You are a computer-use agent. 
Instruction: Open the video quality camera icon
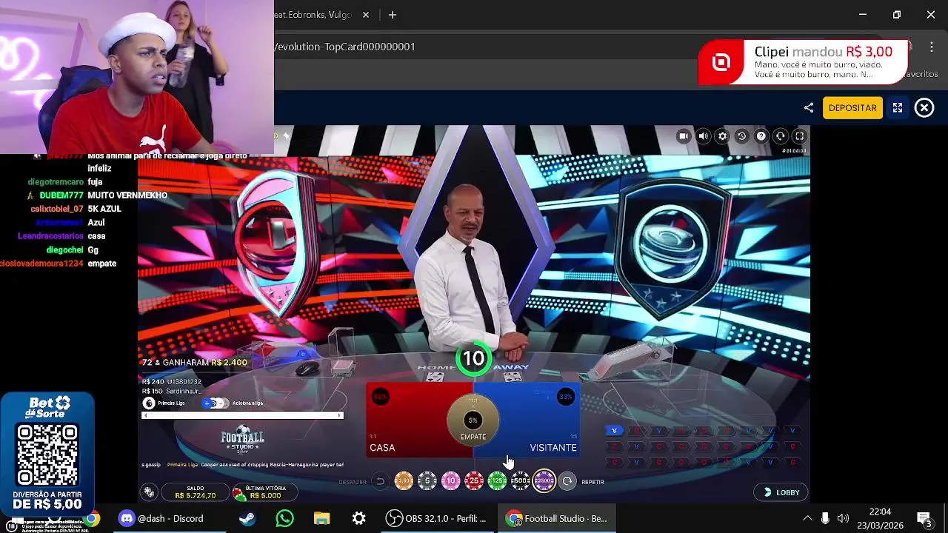684,136
